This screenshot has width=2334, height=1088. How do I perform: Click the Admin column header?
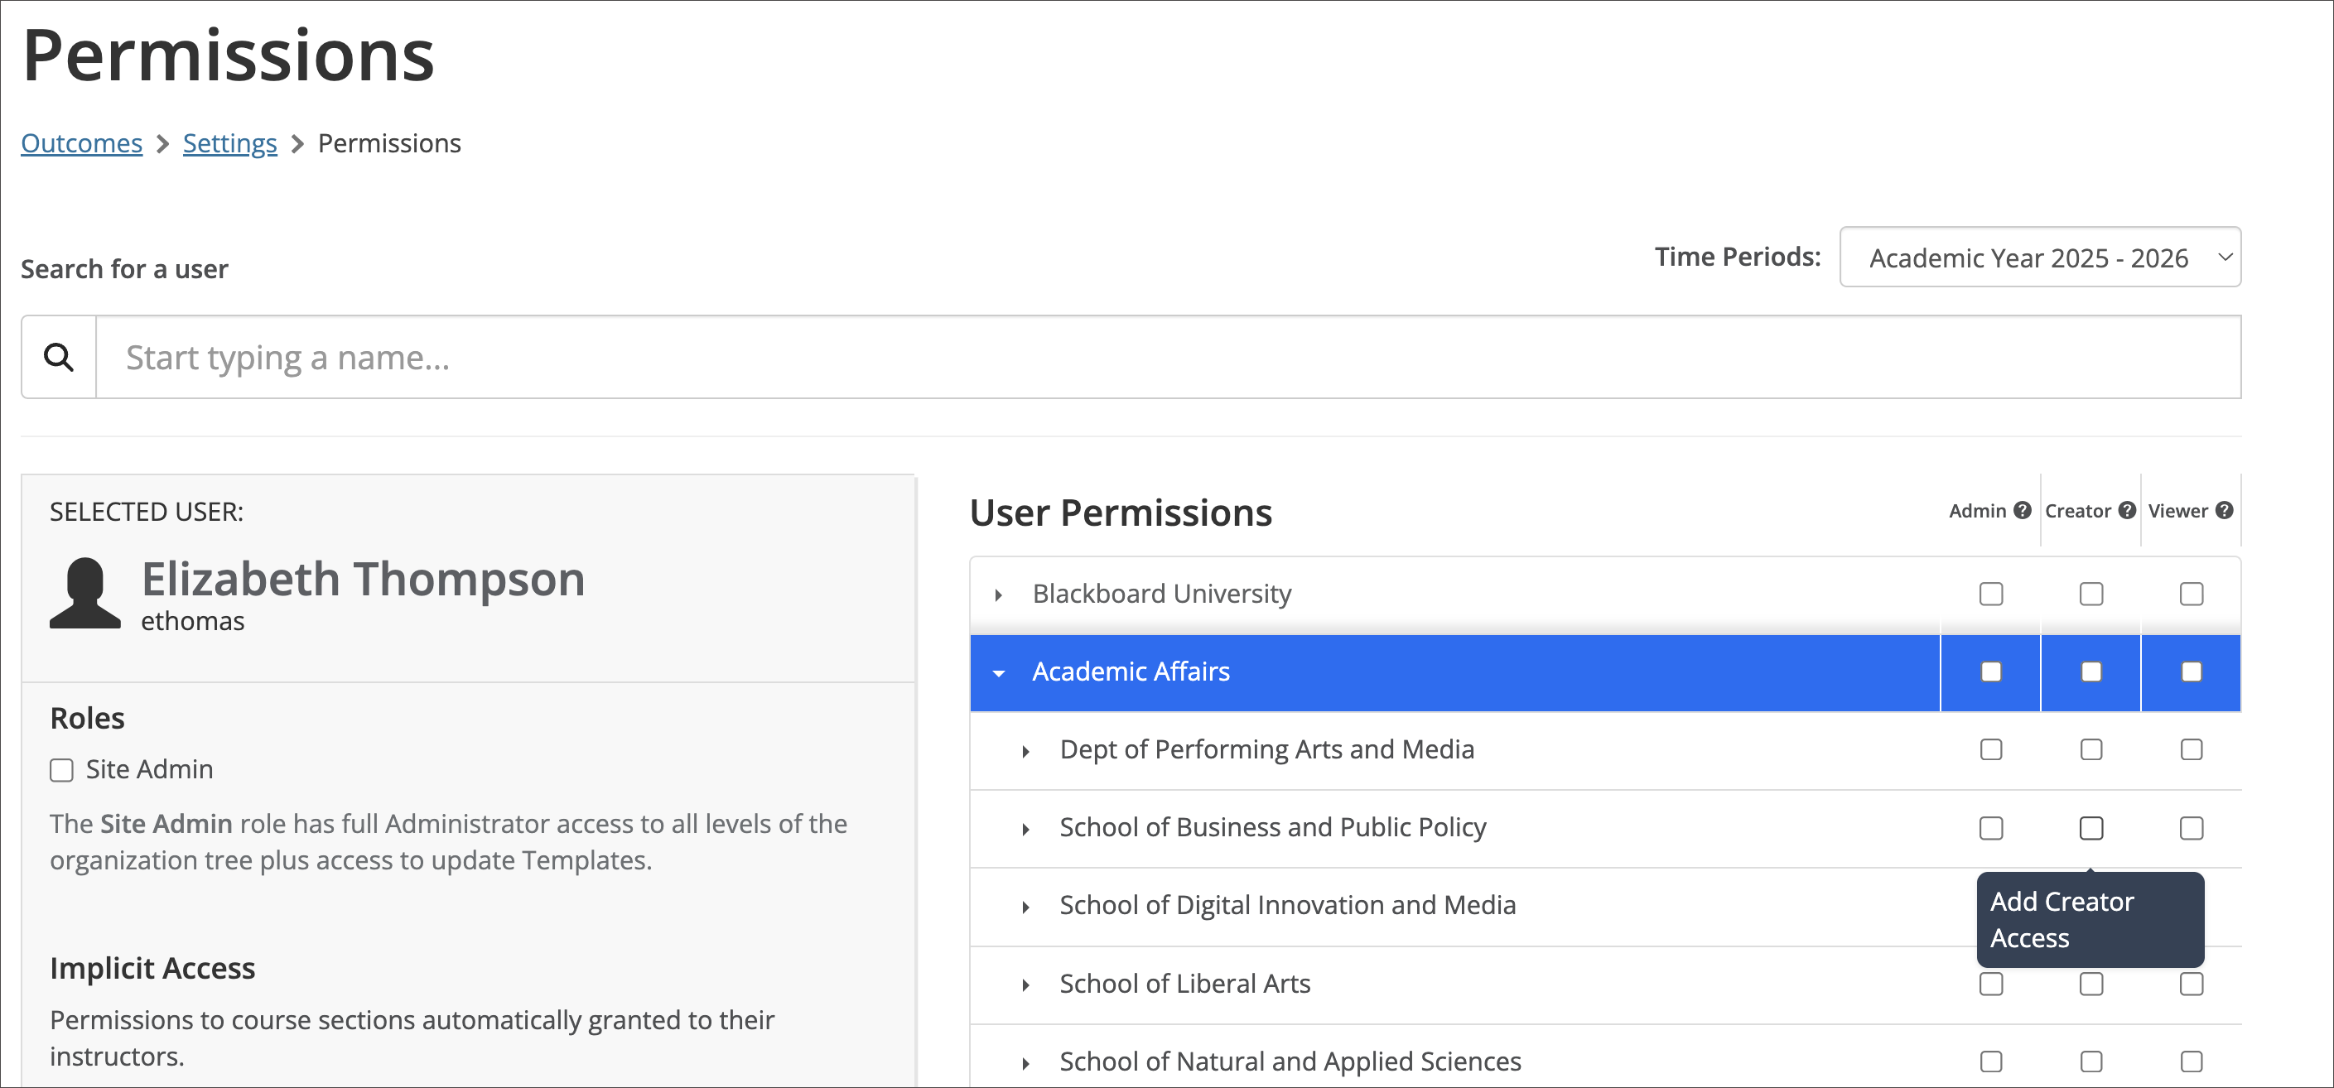point(1977,511)
